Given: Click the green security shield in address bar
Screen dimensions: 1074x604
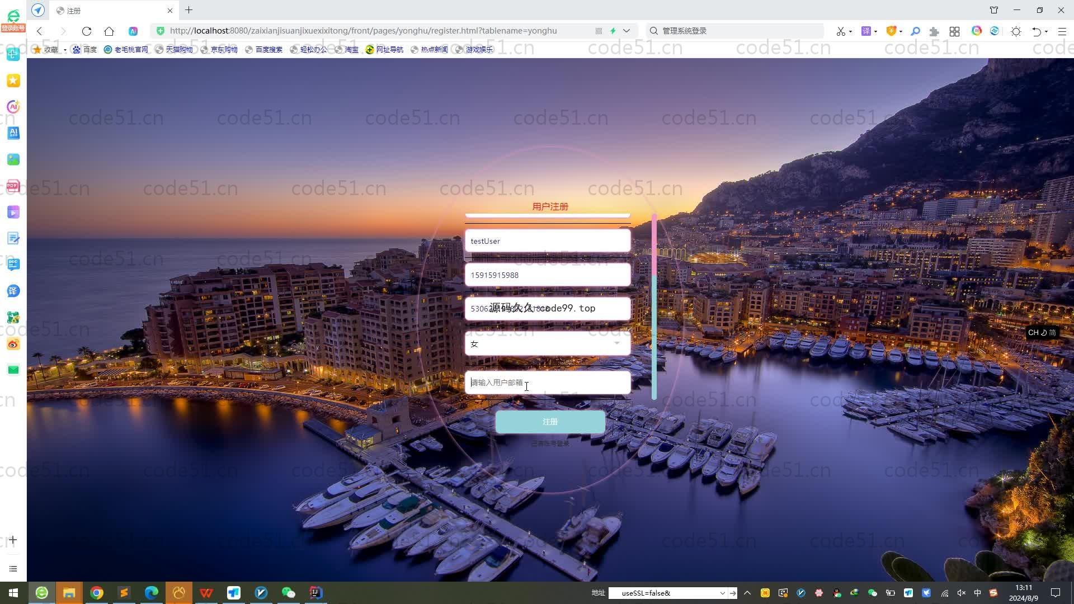Looking at the screenshot, I should point(161,31).
